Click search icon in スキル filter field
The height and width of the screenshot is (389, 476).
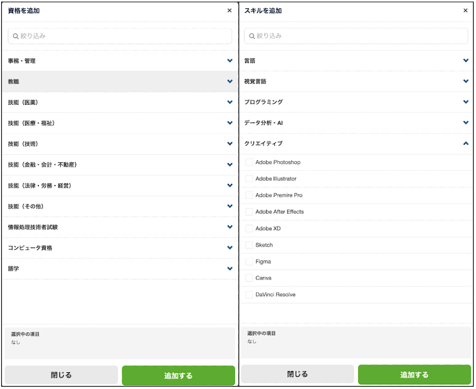pos(252,36)
